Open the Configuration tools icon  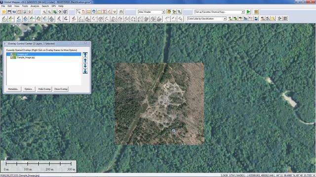(30, 12)
